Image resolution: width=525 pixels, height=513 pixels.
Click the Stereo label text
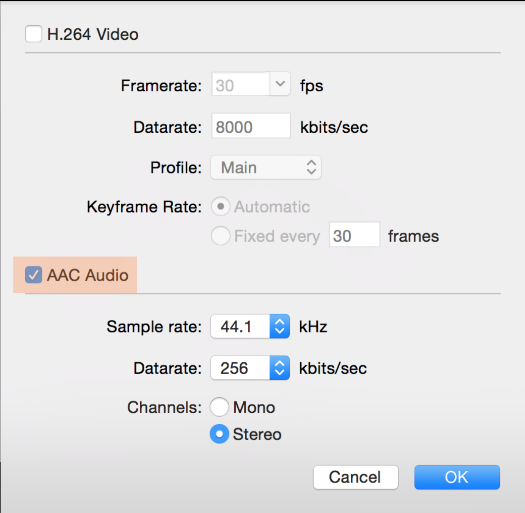click(257, 435)
